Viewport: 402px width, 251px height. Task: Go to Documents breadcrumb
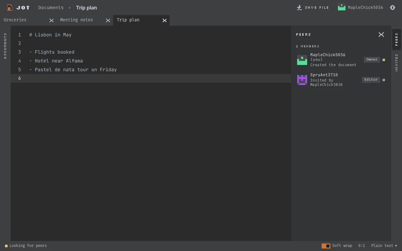pos(51,8)
